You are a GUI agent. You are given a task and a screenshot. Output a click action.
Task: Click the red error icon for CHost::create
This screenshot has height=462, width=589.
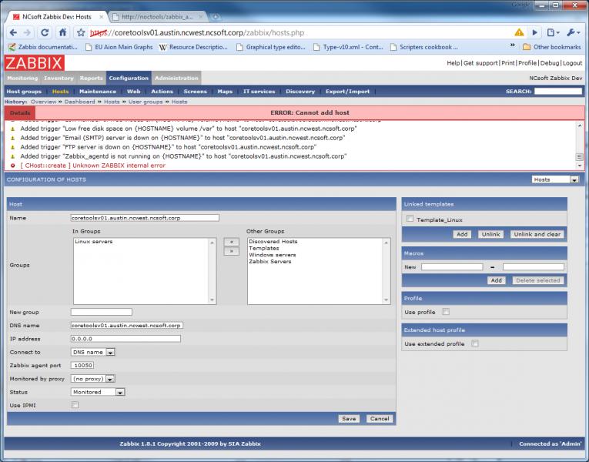(13, 166)
